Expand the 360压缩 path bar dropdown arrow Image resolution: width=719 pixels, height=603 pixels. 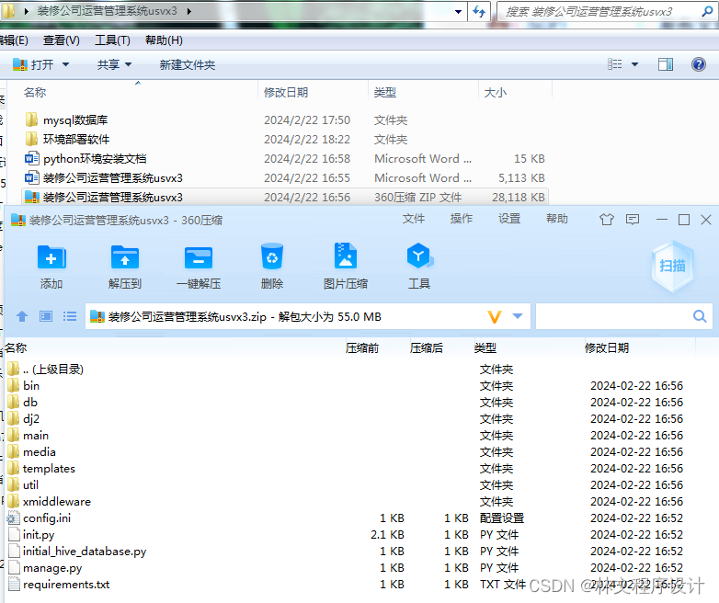[518, 316]
